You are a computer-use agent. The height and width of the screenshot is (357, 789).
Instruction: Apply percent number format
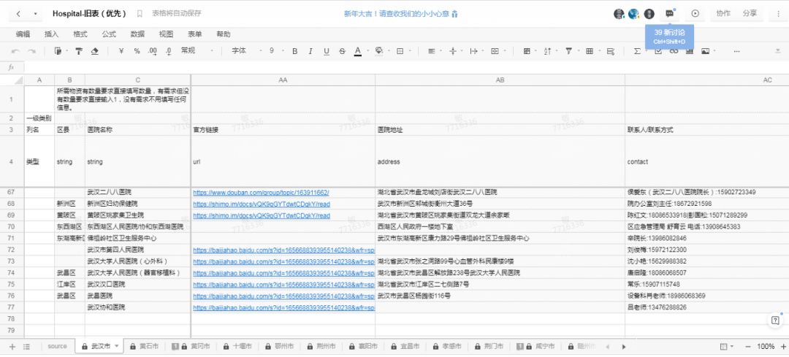point(137,51)
